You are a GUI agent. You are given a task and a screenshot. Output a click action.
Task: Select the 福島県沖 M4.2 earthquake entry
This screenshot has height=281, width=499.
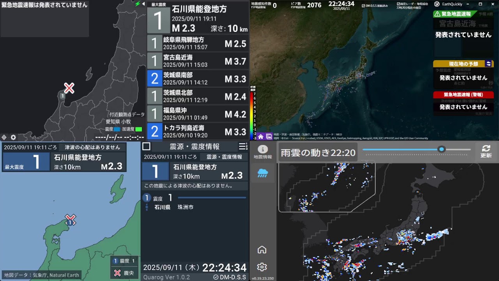[x=198, y=114]
